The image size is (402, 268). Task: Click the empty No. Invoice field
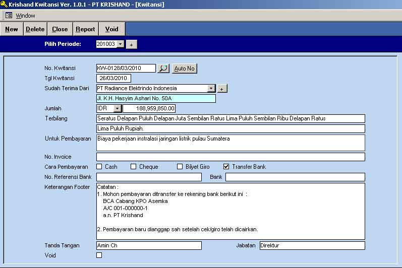click(231, 157)
